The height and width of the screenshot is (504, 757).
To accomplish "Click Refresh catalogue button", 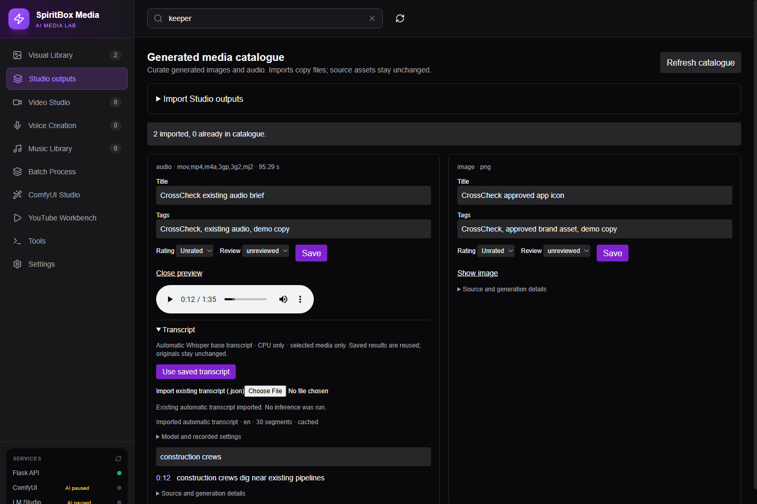I will click(701, 62).
